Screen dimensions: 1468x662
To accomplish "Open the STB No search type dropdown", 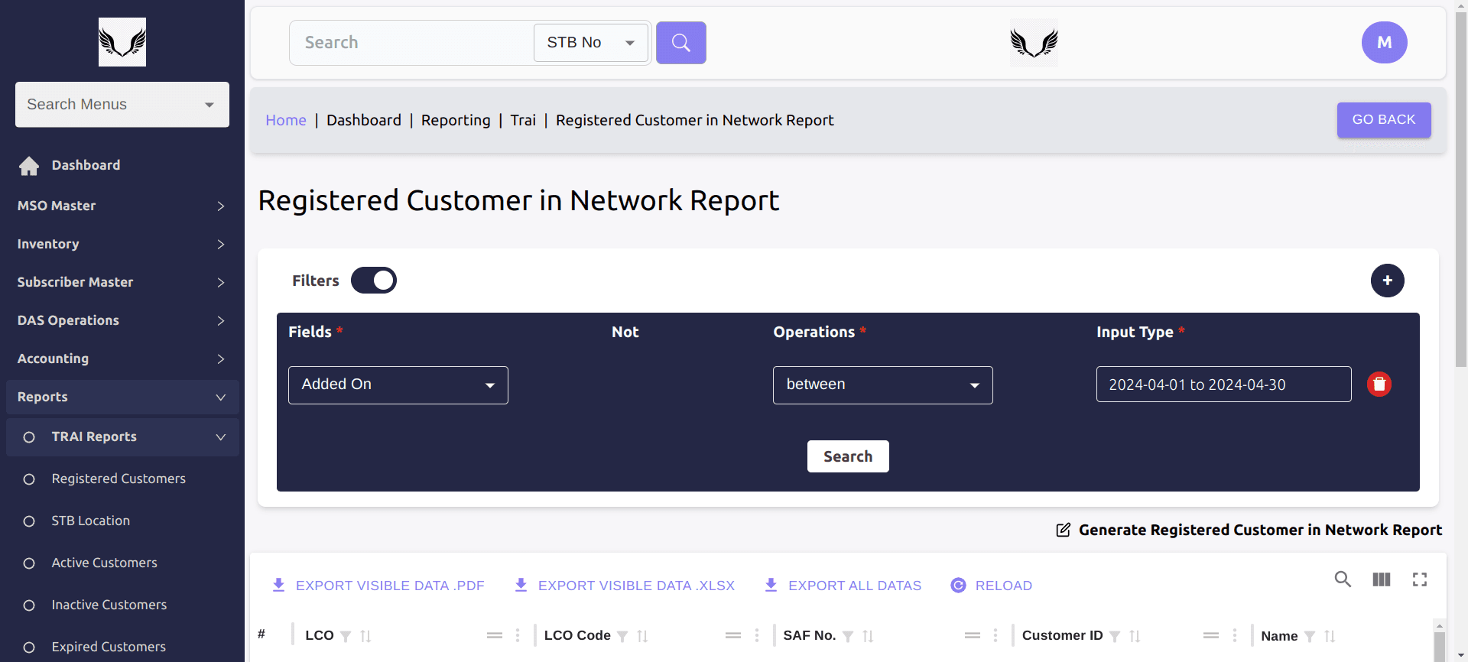I will (x=590, y=43).
